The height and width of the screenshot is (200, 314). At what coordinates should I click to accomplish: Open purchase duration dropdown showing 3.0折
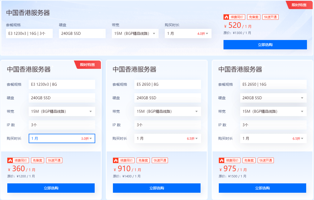(62, 138)
